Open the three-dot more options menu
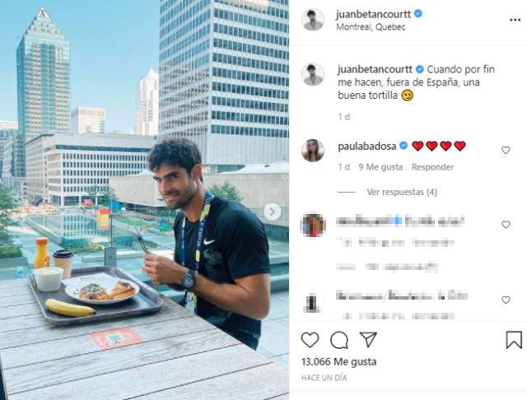This screenshot has height=400, width=527. [x=515, y=20]
